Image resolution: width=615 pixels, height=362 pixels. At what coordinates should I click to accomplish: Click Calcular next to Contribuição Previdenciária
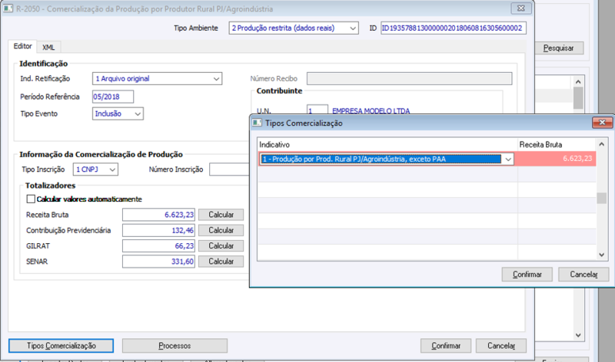tap(221, 230)
